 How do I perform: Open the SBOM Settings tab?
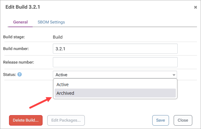click(x=51, y=22)
